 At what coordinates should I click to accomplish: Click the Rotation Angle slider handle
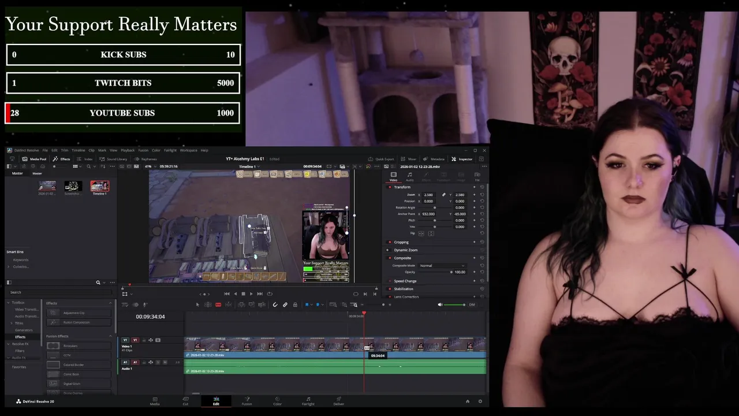(x=435, y=207)
